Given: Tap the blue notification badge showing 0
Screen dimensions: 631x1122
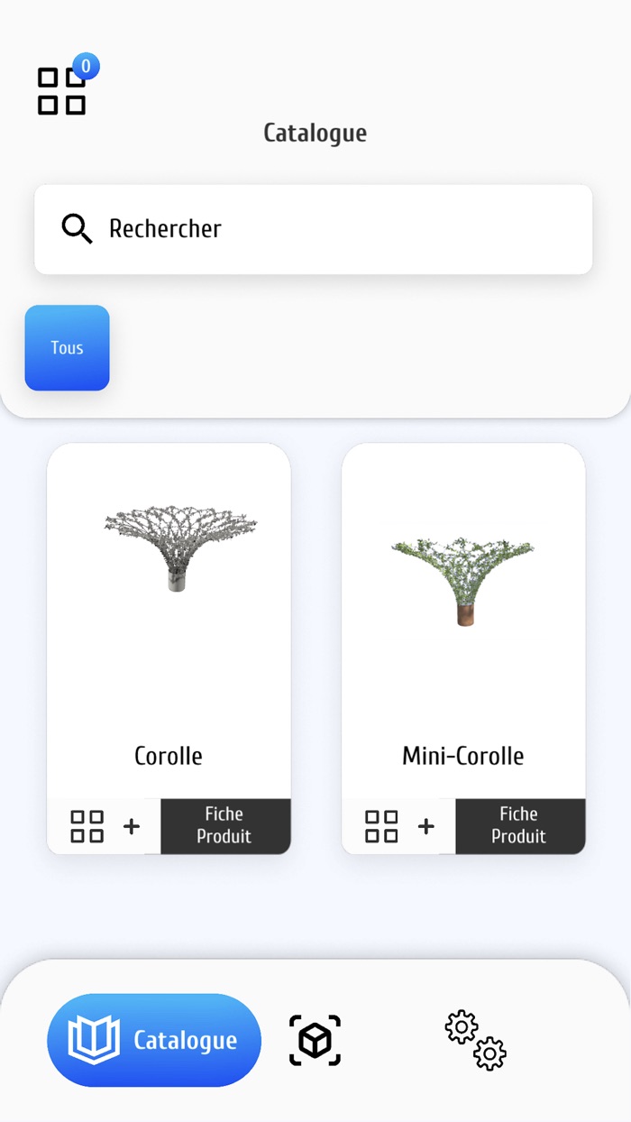Looking at the screenshot, I should click(86, 66).
